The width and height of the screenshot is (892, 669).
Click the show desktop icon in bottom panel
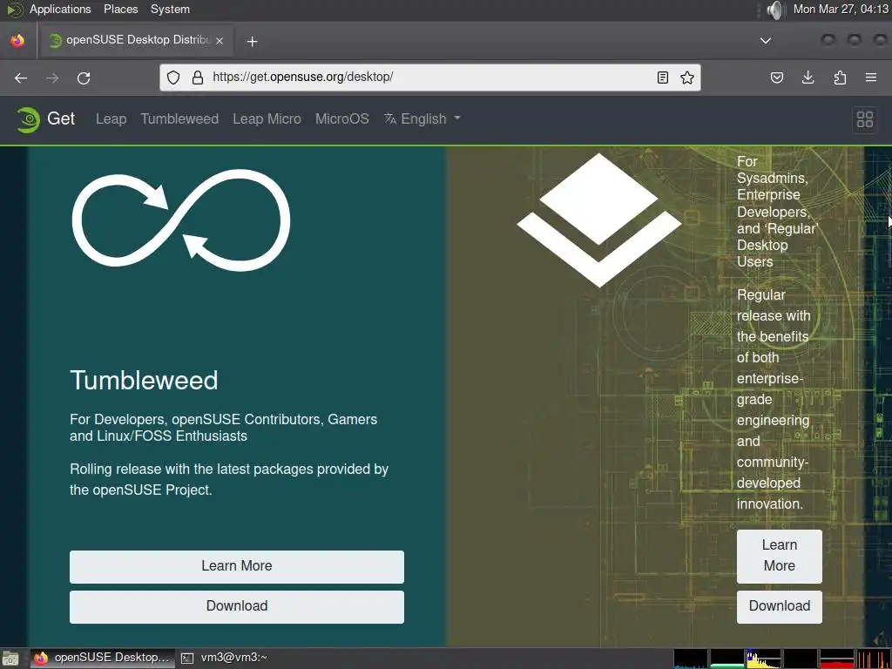(x=10, y=659)
